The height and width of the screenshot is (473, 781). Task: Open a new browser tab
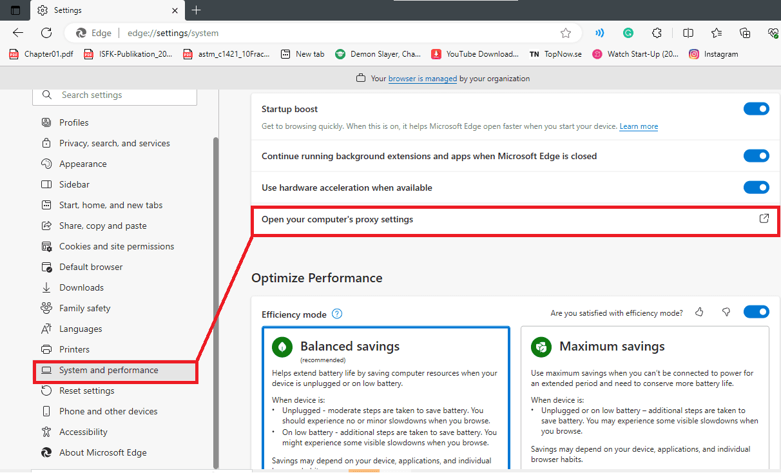pyautogui.click(x=196, y=10)
